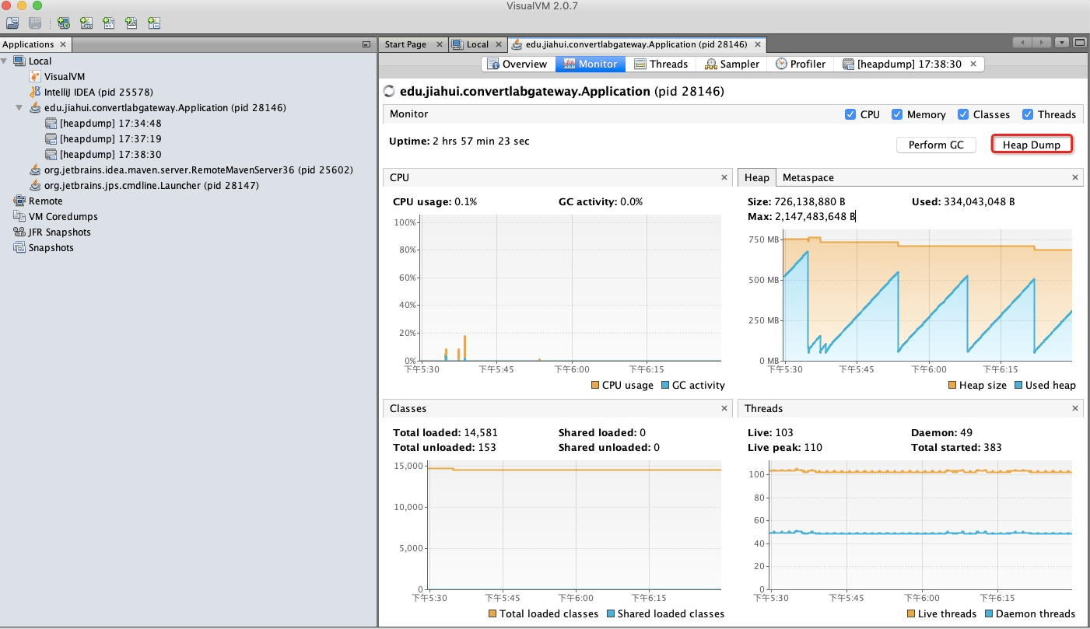This screenshot has height=629, width=1090.
Task: Click the Live peak 110 text
Action: [783, 447]
